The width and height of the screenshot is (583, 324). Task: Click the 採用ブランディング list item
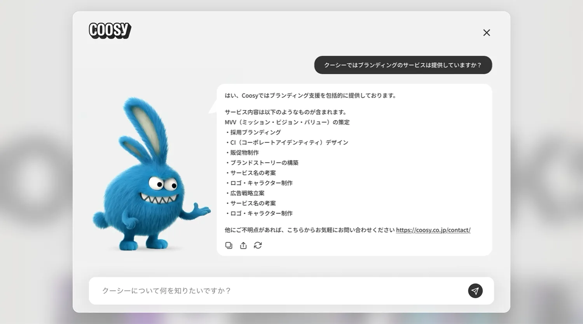point(253,132)
